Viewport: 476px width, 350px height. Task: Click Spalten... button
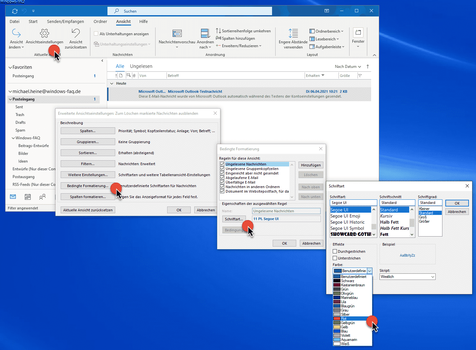(88, 131)
